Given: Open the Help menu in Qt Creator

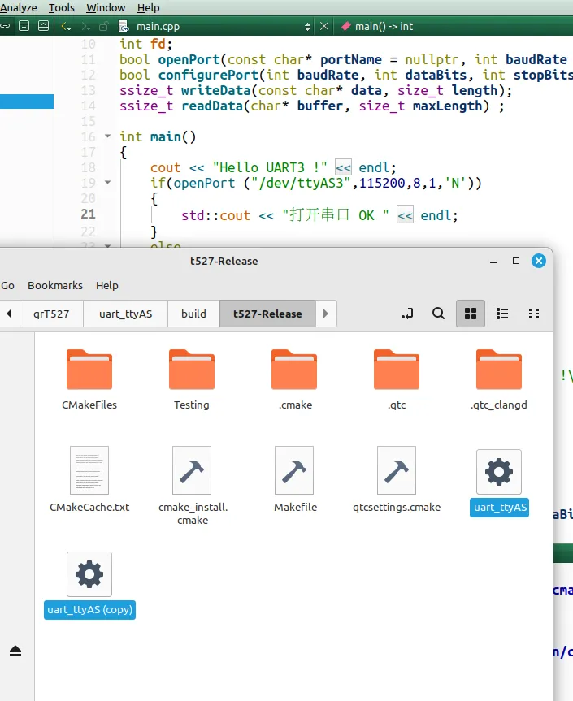Looking at the screenshot, I should 148,7.
